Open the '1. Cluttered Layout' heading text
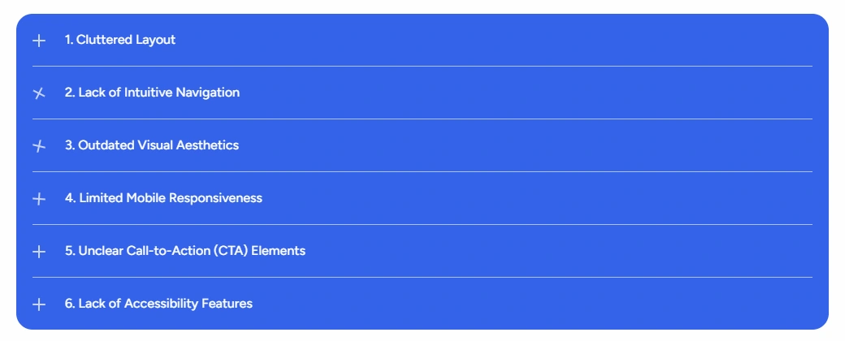Viewport: 845px width, 341px height. [120, 40]
